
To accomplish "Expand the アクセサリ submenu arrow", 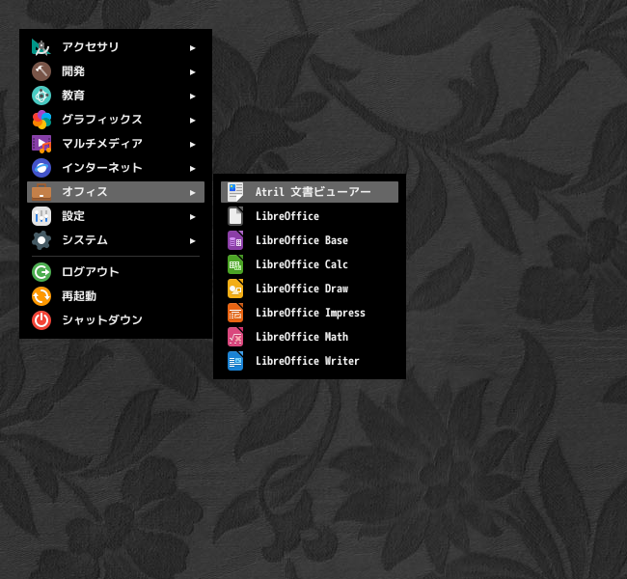I will click(x=192, y=48).
